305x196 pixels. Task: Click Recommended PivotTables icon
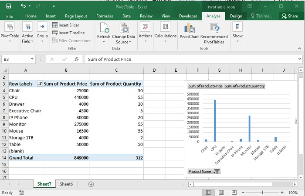(214, 29)
